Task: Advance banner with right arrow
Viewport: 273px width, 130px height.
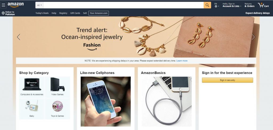Action: [x=253, y=37]
